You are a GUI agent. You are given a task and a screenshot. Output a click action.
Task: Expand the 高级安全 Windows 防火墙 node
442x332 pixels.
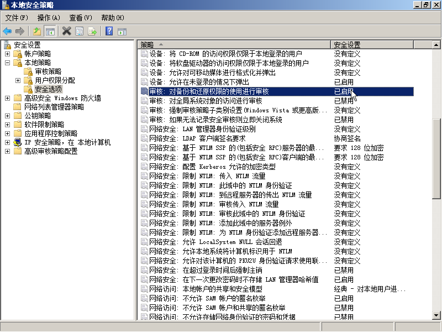pos(8,98)
